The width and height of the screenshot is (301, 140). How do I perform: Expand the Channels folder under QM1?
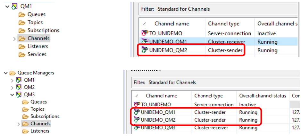coord(14,39)
